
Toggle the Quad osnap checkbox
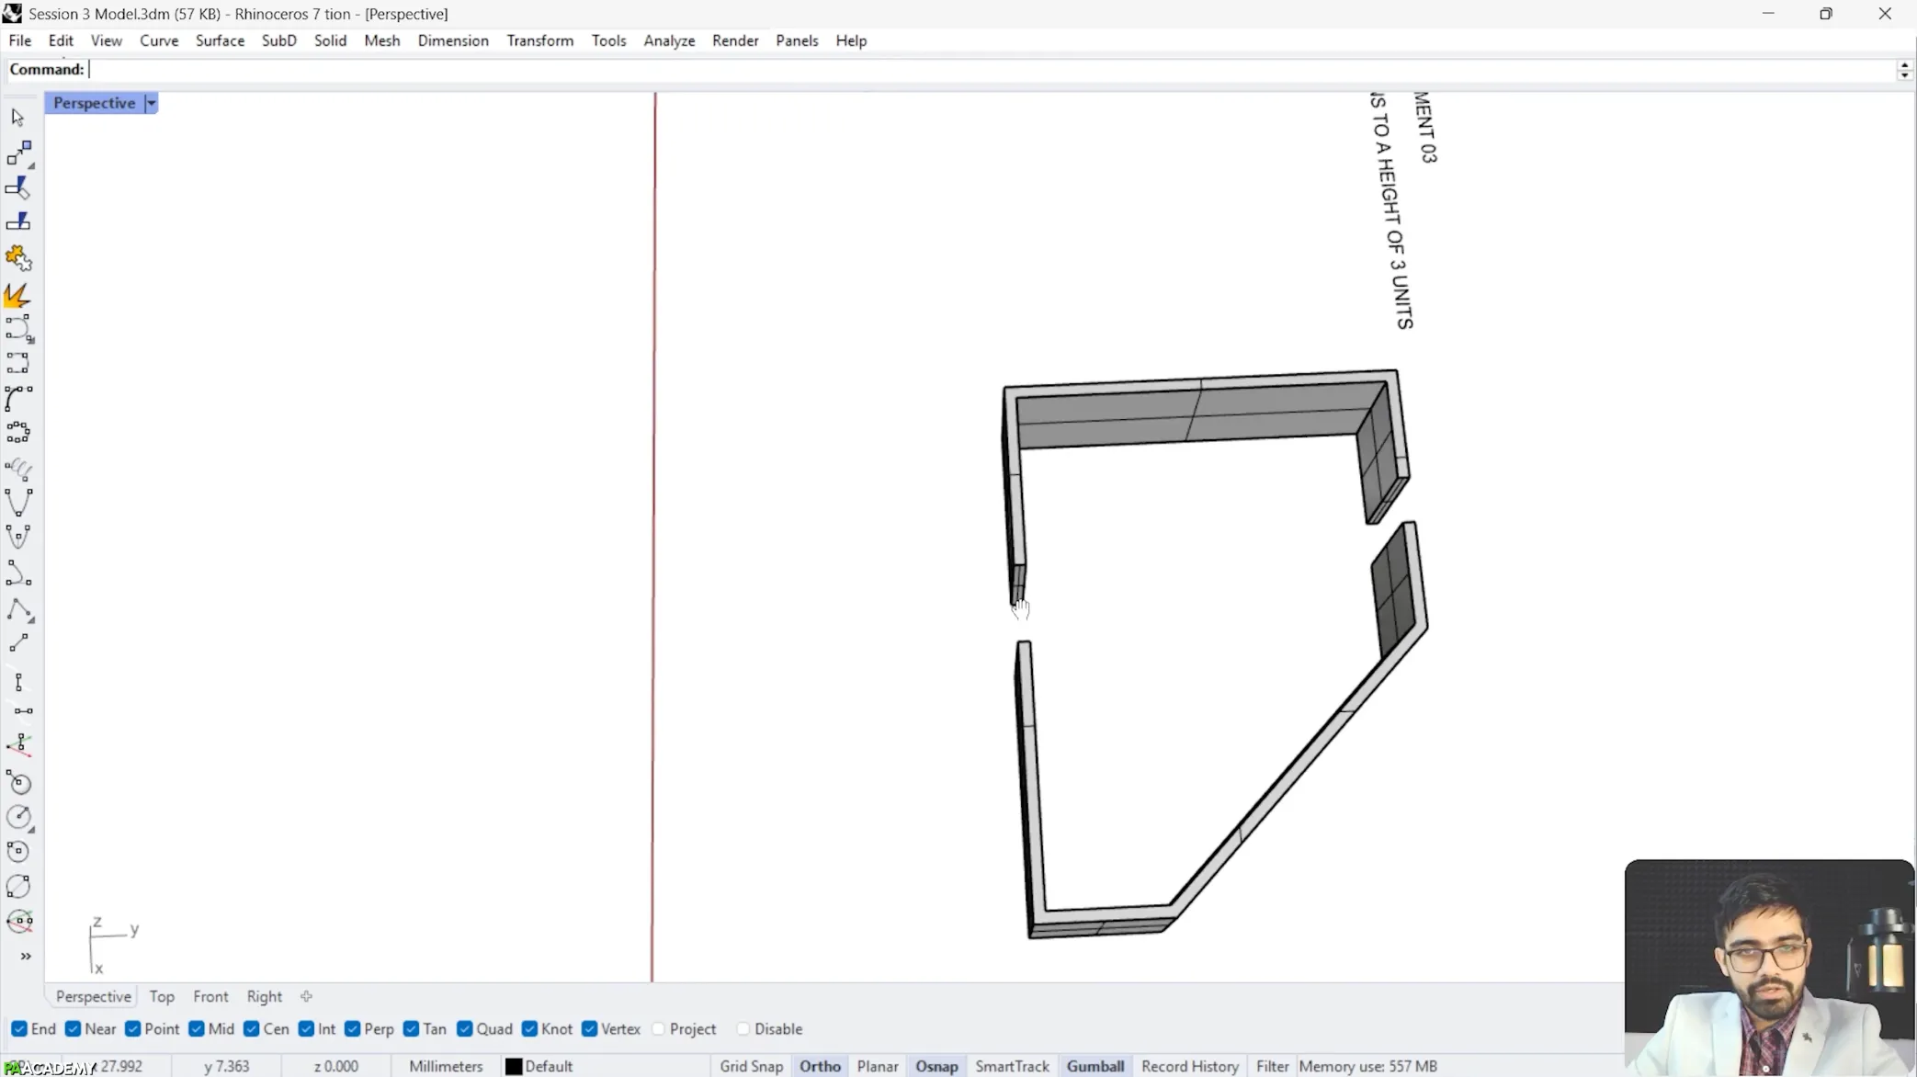coord(465,1028)
